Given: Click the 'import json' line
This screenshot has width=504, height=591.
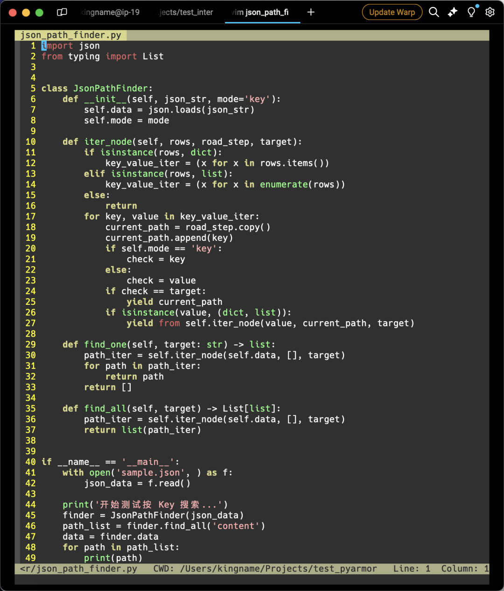Looking at the screenshot, I should pos(70,46).
